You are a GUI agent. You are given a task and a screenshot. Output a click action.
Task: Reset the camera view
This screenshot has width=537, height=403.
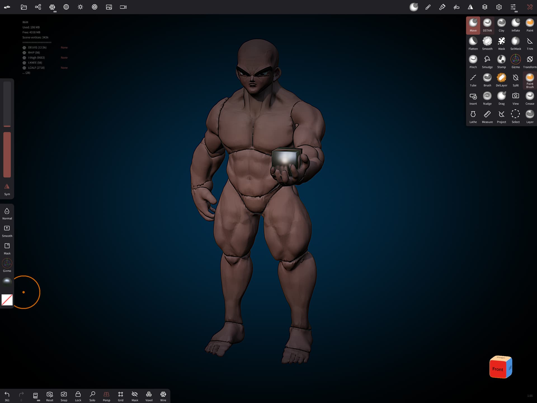50,396
